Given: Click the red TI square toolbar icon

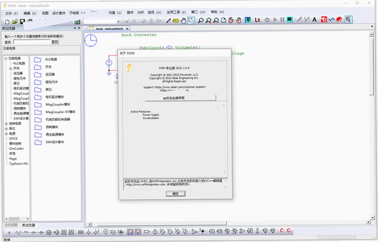Looking at the screenshot, I should tap(324, 19).
